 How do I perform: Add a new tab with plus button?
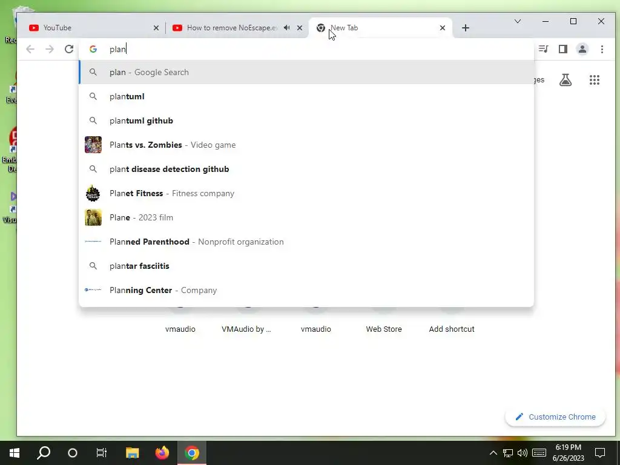466,28
